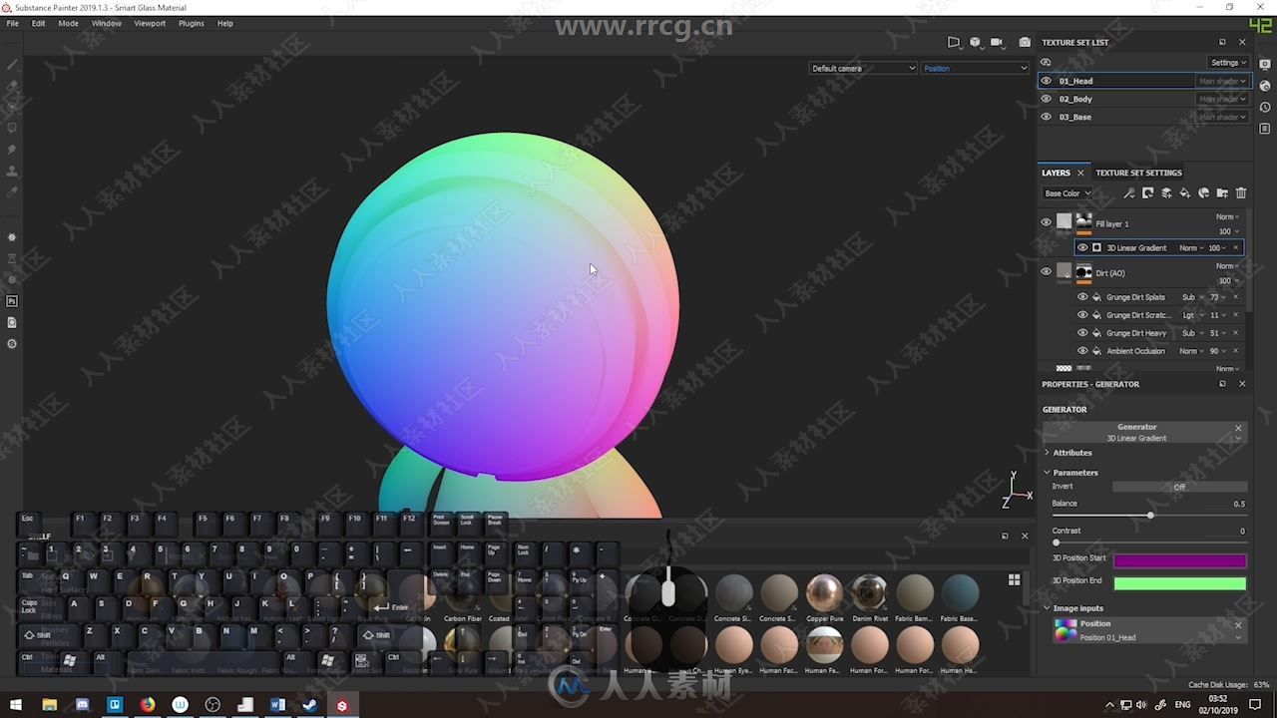This screenshot has width=1277, height=718.
Task: Select the Projection tool
Action: click(x=12, y=107)
